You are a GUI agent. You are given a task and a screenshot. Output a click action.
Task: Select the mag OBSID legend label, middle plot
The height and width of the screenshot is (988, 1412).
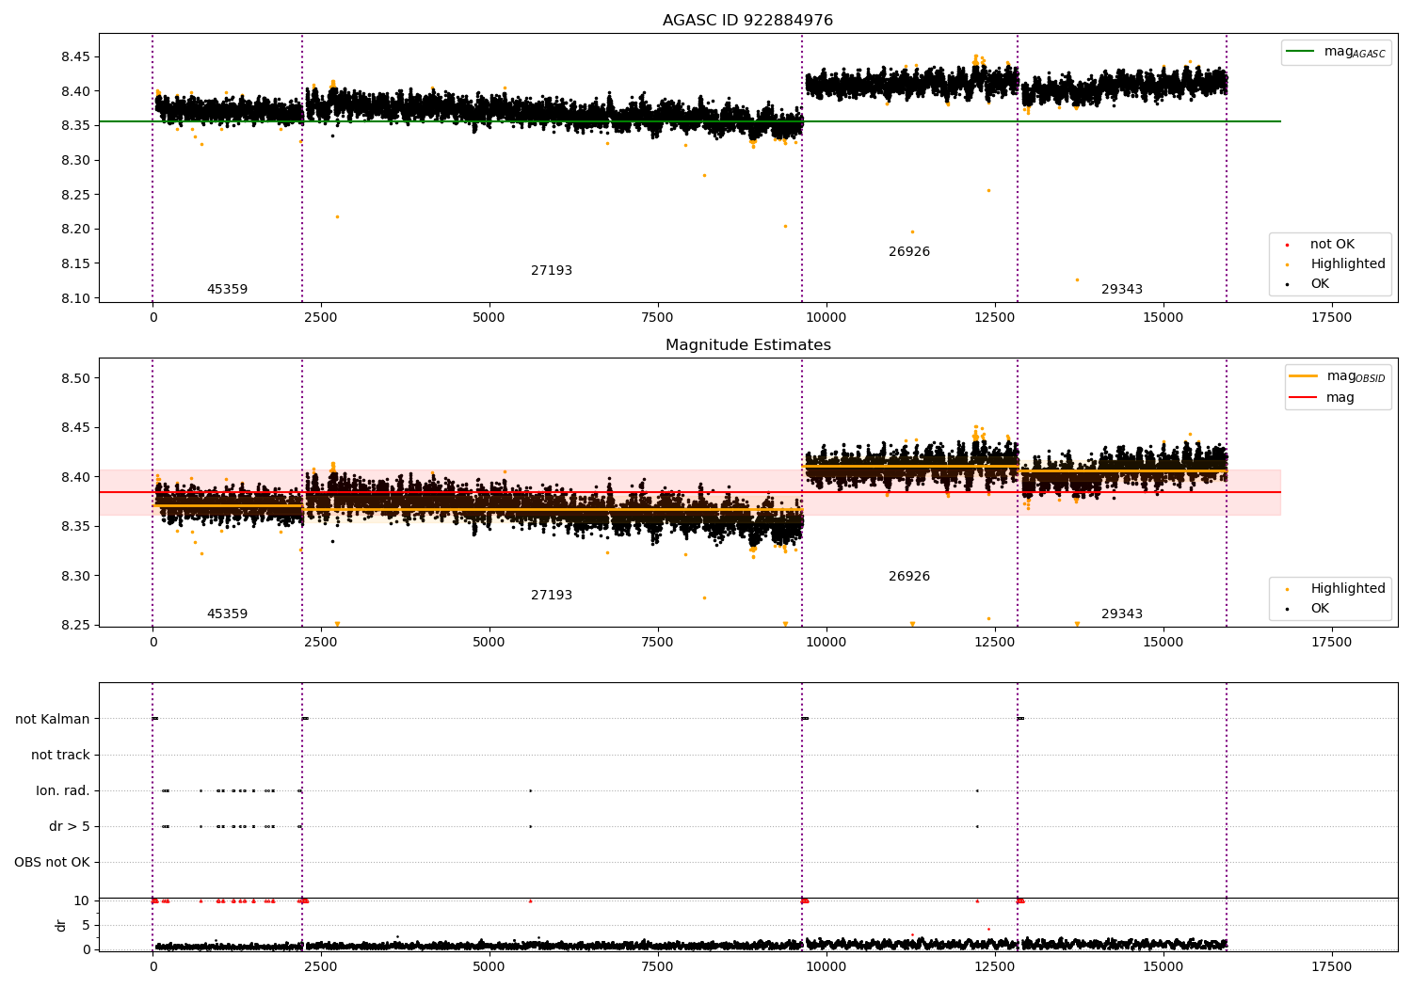point(1356,376)
